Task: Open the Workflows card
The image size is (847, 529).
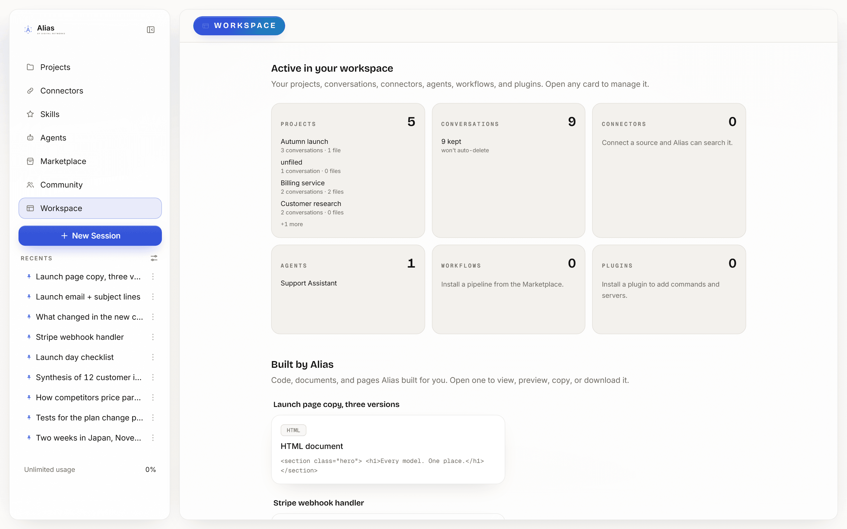Action: (508, 289)
